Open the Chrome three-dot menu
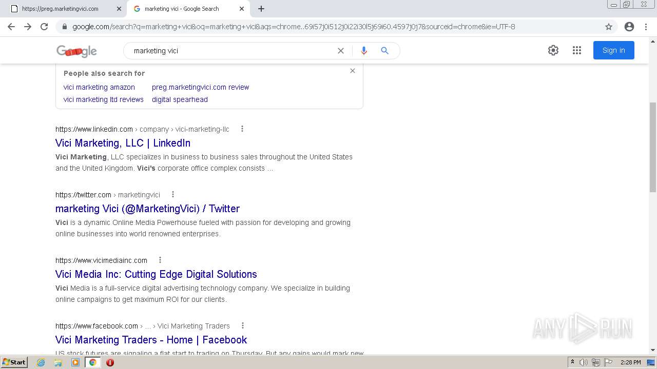Image resolution: width=657 pixels, height=369 pixels. [x=646, y=27]
